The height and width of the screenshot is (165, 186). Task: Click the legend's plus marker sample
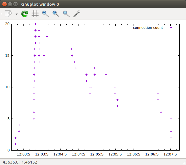171,28
